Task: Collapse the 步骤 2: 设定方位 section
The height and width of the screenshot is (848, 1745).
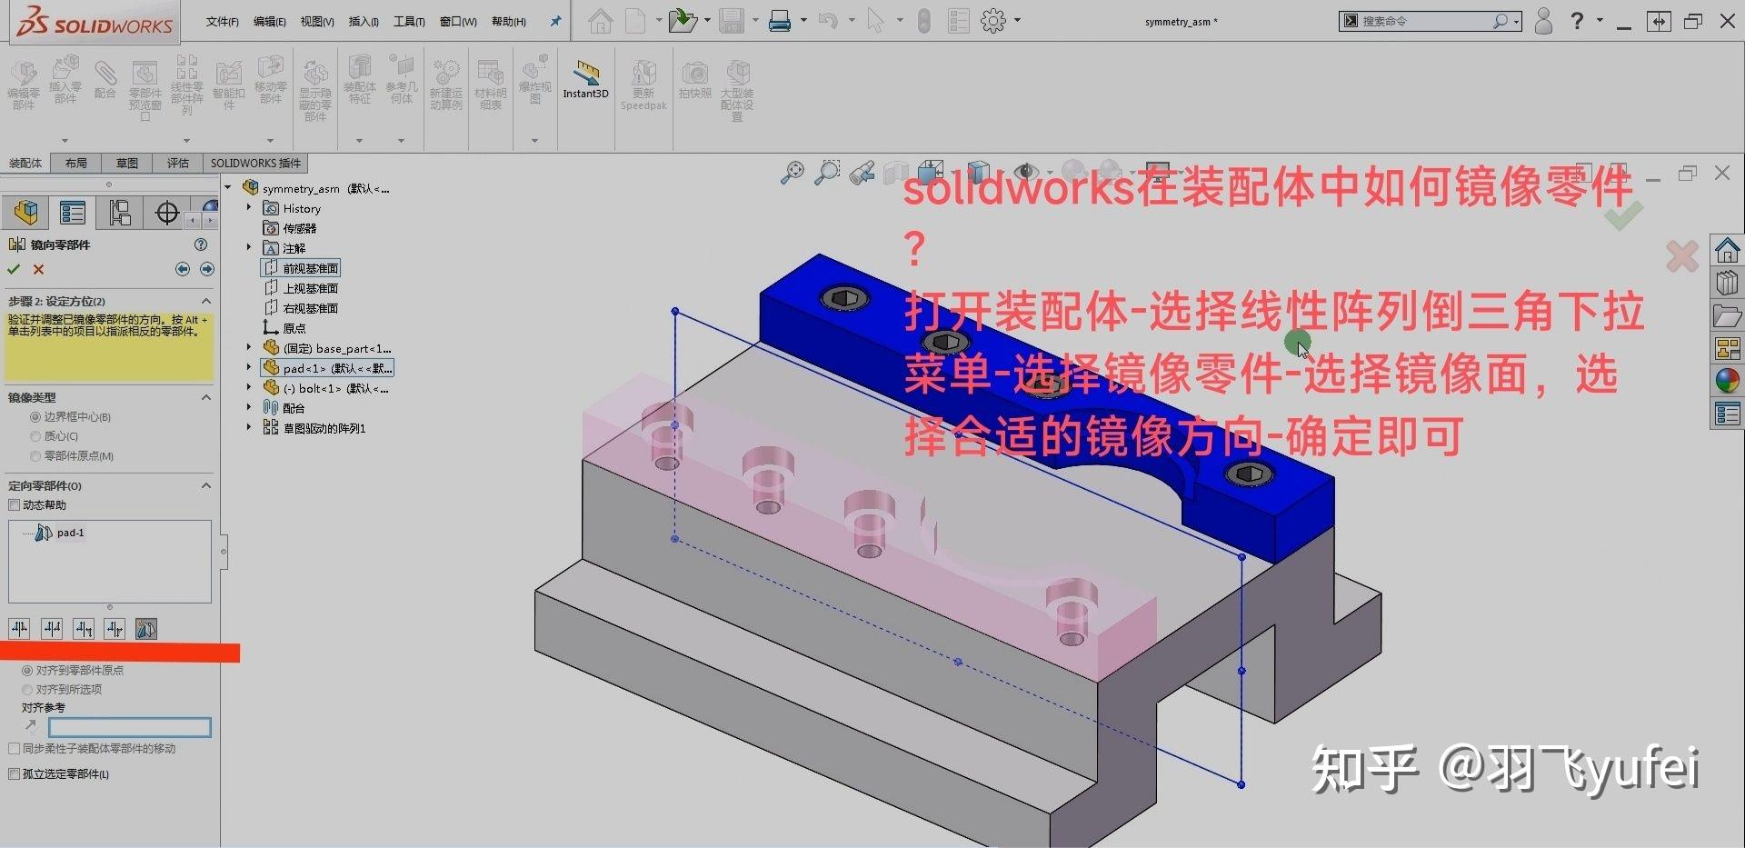Action: pyautogui.click(x=206, y=301)
